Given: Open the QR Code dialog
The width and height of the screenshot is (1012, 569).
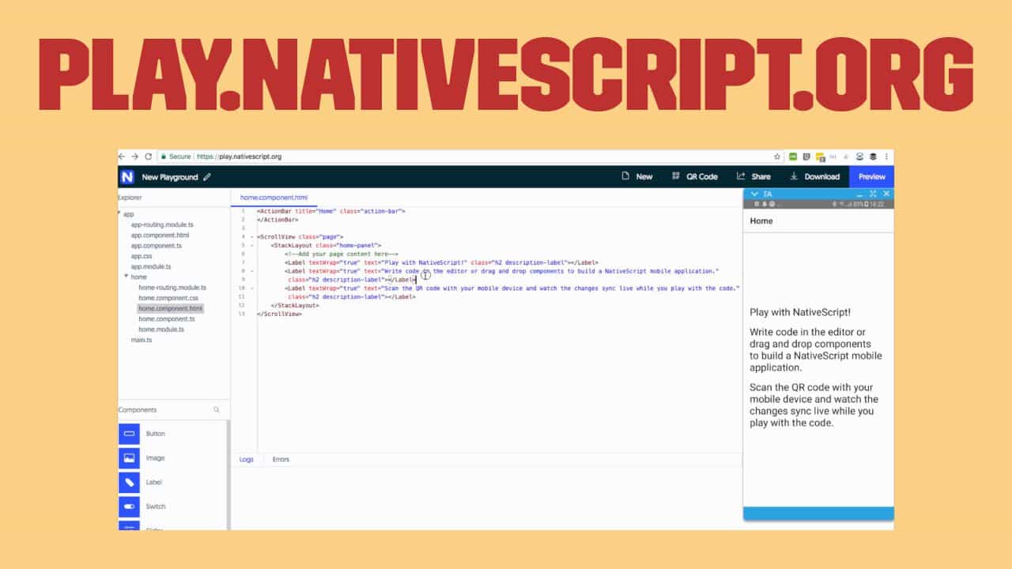Looking at the screenshot, I should point(694,177).
